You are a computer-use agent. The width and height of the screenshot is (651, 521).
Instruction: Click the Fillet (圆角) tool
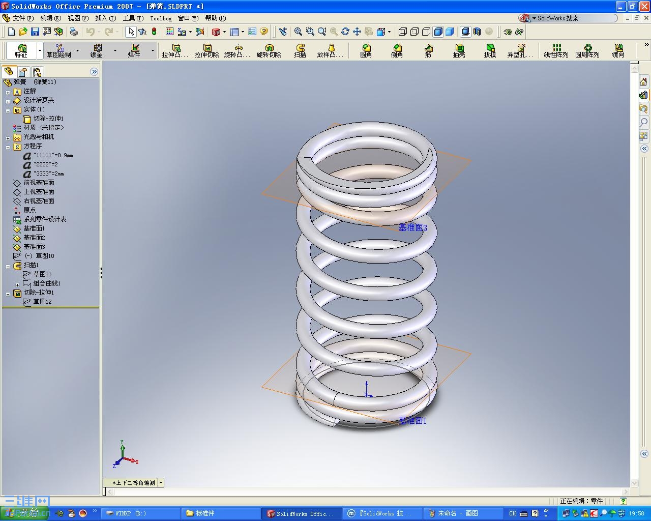366,51
